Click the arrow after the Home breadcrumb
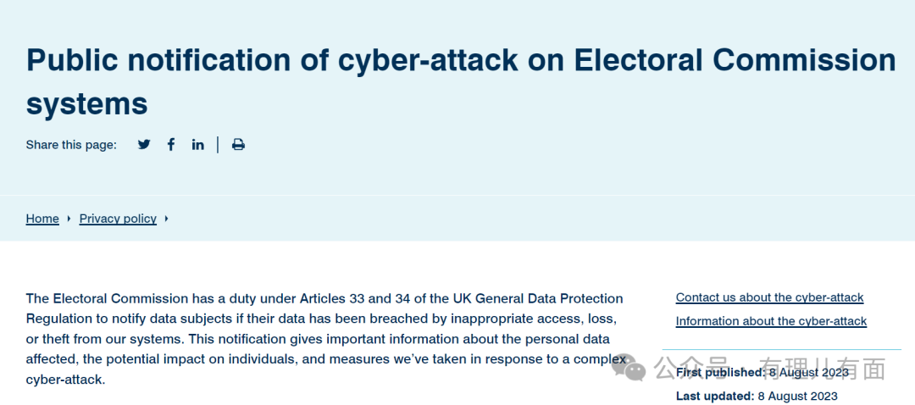915x405 pixels. [69, 219]
